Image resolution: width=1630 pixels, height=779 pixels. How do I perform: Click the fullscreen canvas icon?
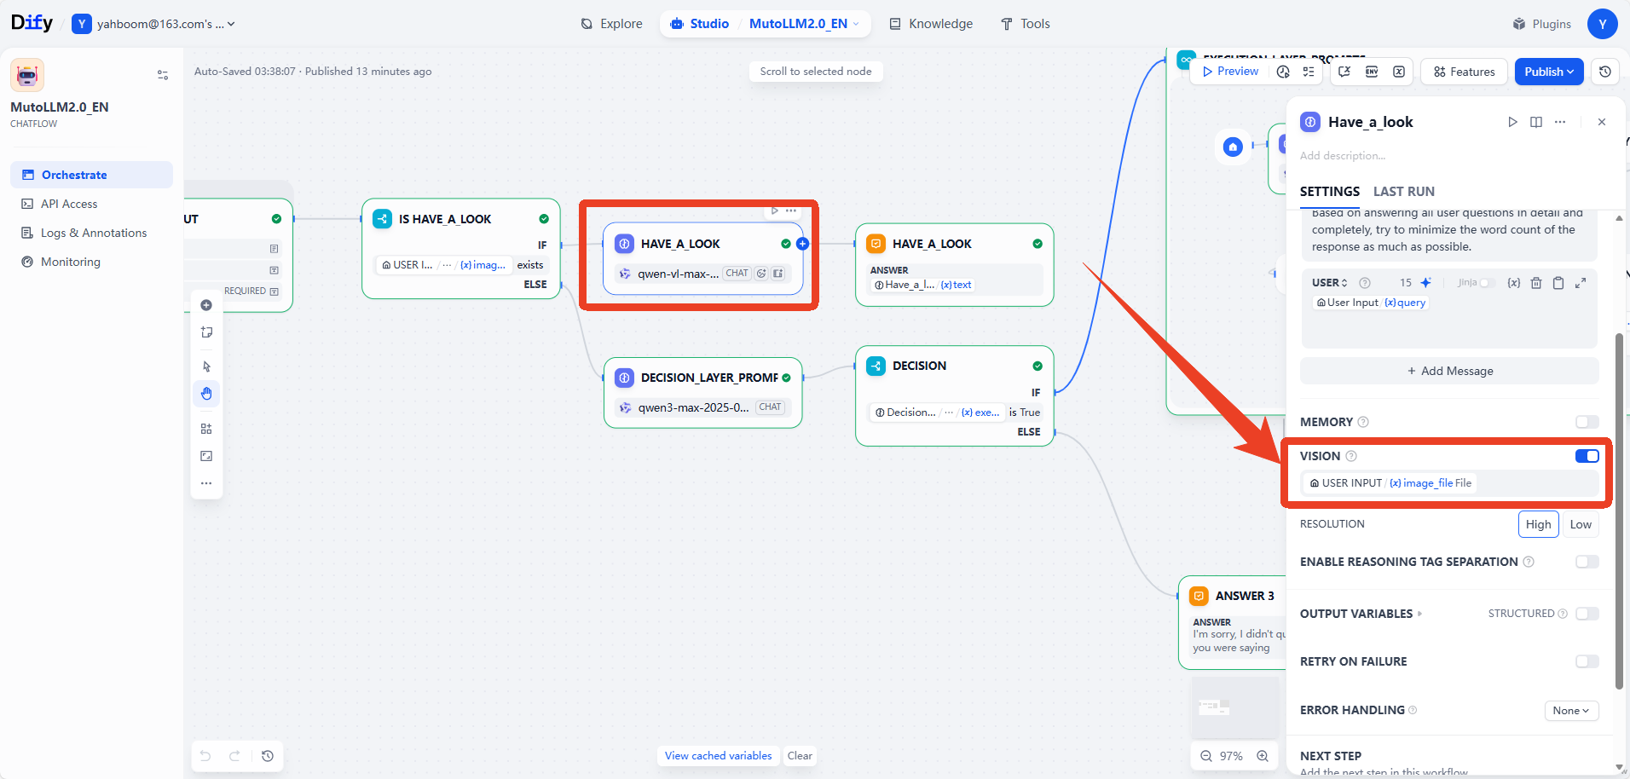point(206,456)
